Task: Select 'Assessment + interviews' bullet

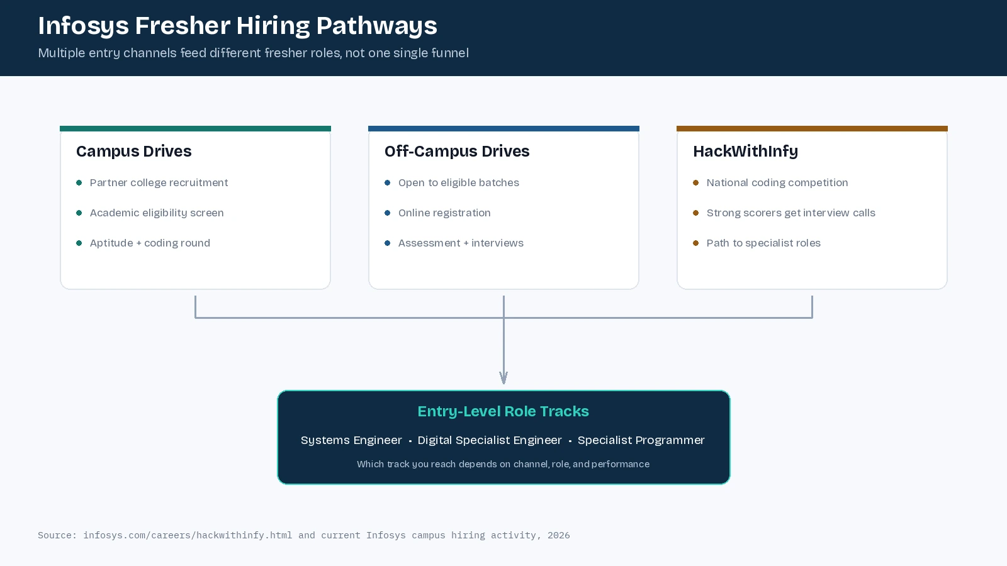Action: pos(461,243)
